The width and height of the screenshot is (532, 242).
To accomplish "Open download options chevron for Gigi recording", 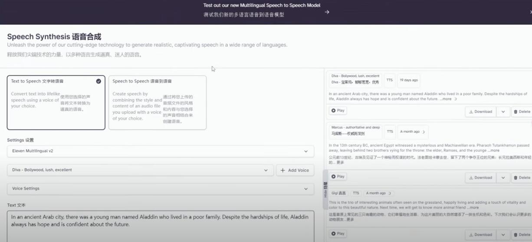I will point(503,235).
